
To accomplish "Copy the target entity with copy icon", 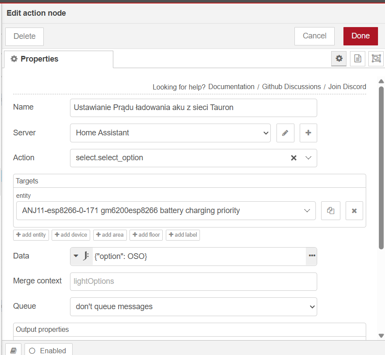I will pyautogui.click(x=330, y=210).
